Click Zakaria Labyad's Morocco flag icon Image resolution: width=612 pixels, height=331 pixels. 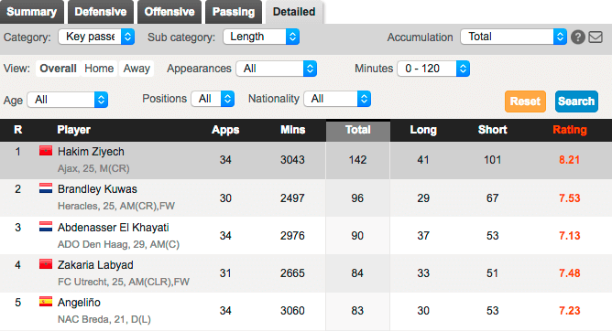[46, 264]
